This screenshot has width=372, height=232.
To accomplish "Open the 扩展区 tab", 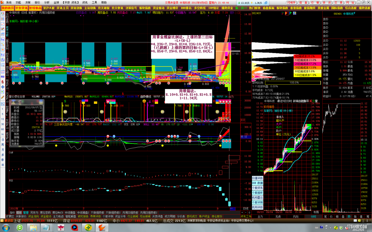I will click(x=10, y=216).
